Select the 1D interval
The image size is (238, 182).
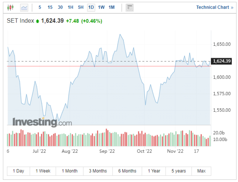(x=91, y=7)
